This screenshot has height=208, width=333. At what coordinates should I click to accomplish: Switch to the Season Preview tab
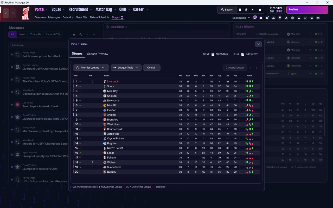98,54
